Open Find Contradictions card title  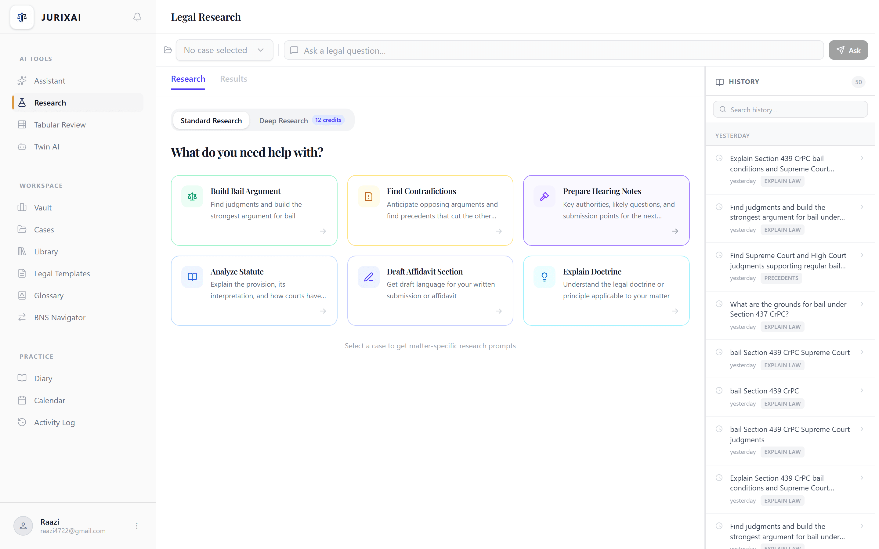coord(421,191)
